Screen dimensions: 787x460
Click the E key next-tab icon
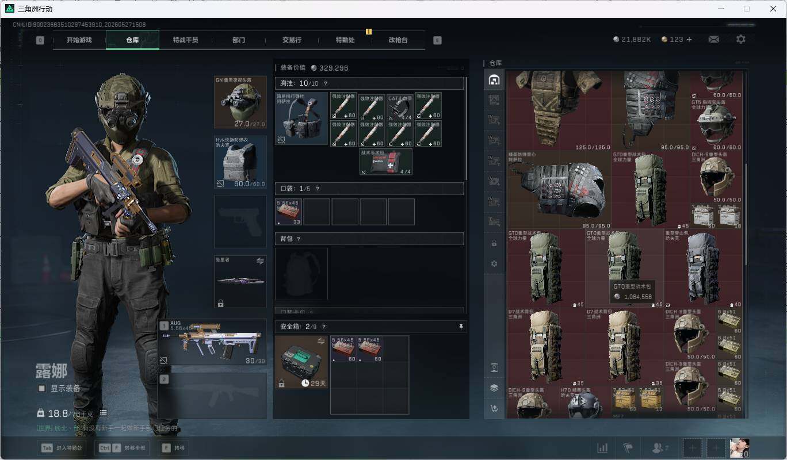click(437, 40)
